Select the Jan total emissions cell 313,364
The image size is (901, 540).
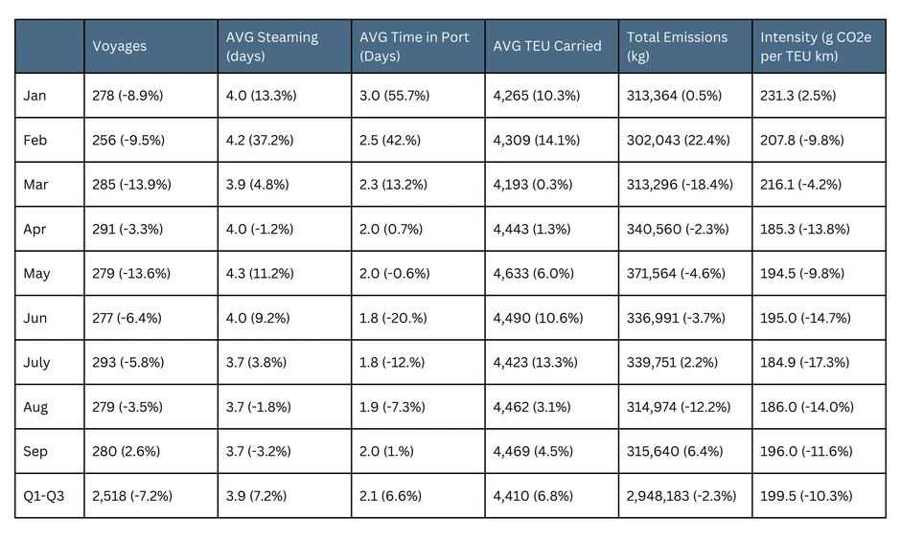click(675, 96)
